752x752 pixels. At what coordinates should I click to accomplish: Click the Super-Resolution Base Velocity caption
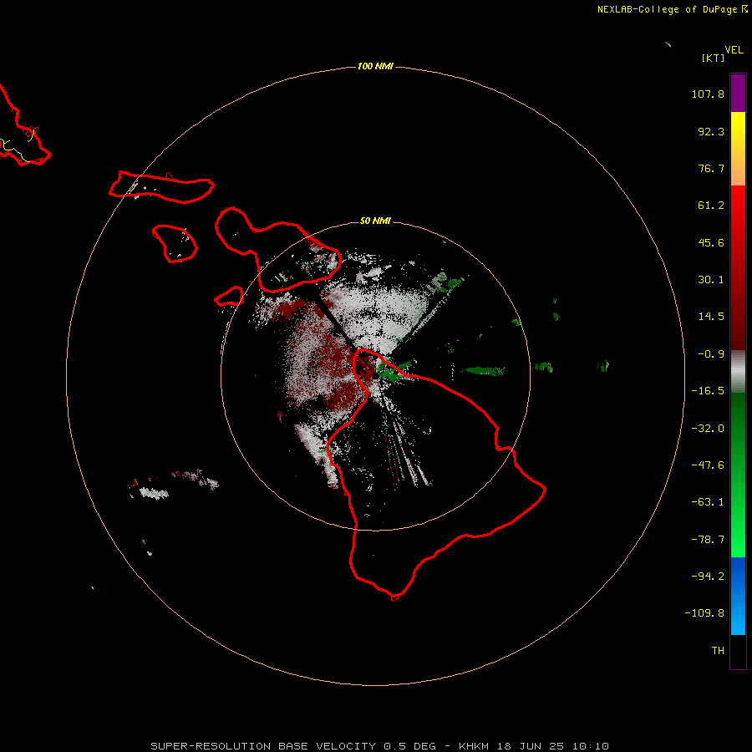tap(380, 746)
